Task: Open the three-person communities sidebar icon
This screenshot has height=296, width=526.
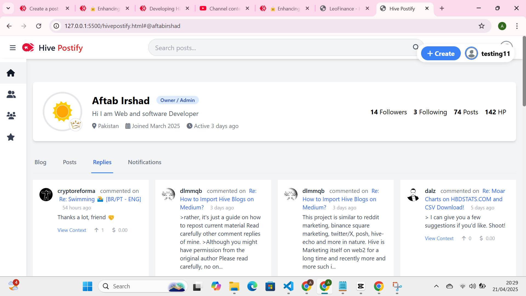Action: [11, 115]
